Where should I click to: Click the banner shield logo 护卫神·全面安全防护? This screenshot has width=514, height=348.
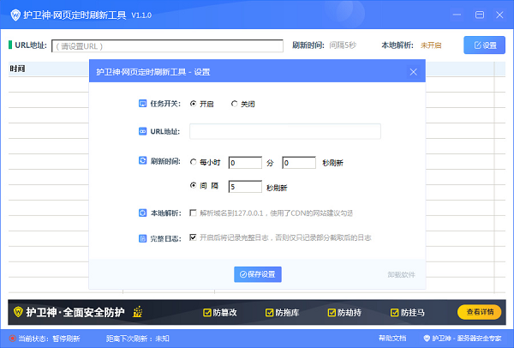click(x=18, y=312)
